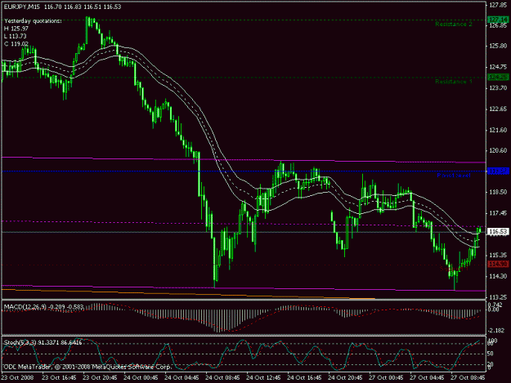Click the MACD scale value -2.182
The height and width of the screenshot is (383, 511).
496,330
